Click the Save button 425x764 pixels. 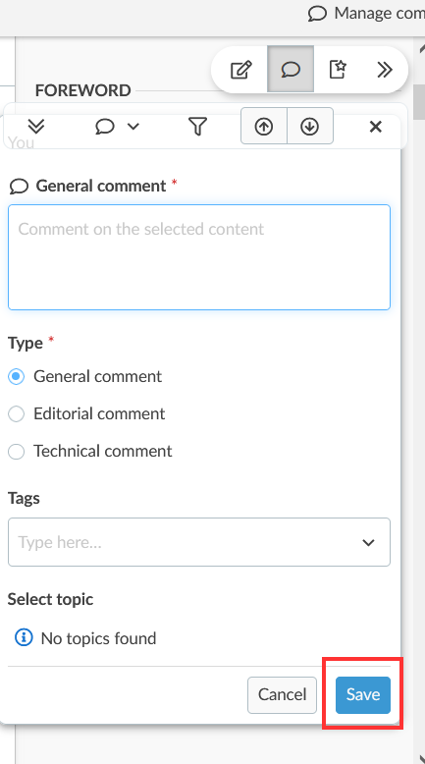click(363, 695)
